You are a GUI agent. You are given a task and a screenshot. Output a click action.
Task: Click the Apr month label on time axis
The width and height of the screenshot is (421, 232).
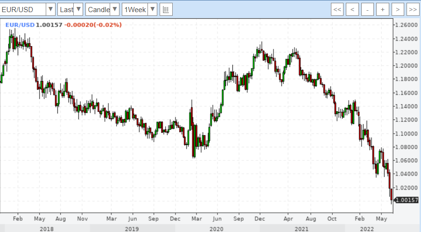tap(288, 218)
